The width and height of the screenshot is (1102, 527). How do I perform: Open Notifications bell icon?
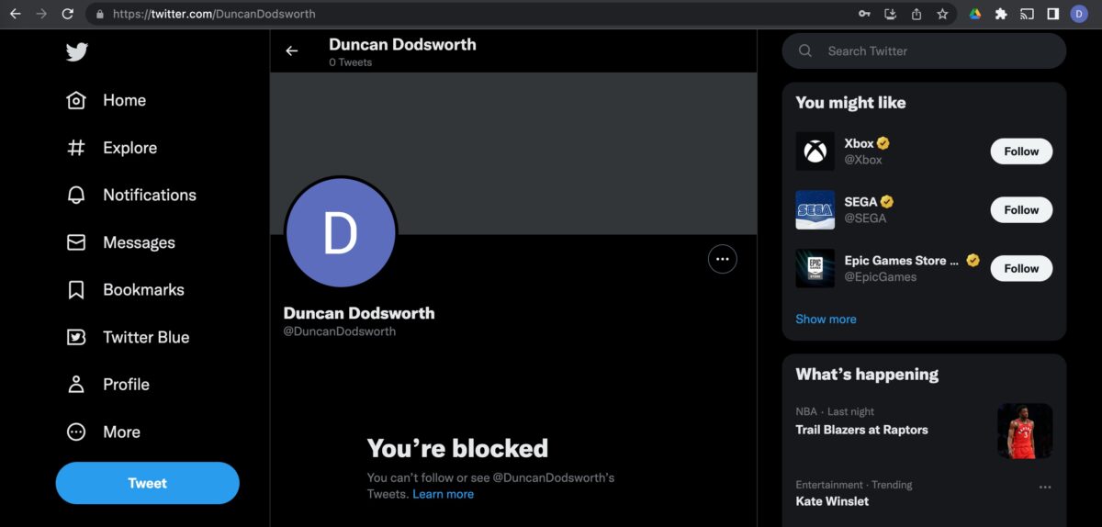pyautogui.click(x=76, y=196)
